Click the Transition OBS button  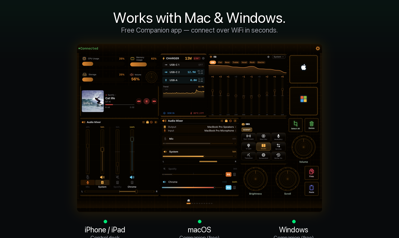249,156
